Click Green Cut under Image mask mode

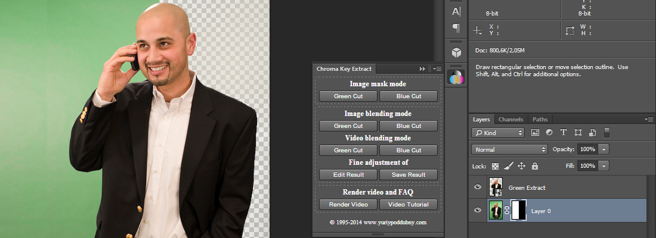pos(348,96)
